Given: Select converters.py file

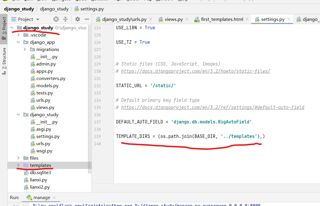Looking at the screenshot, I should tap(51, 79).
